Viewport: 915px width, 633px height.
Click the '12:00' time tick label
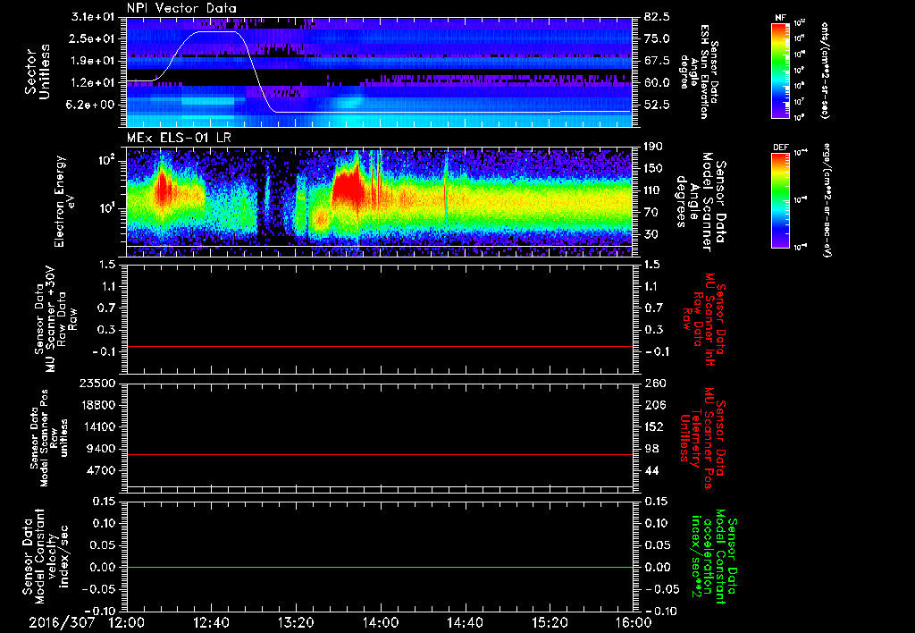pos(127,622)
